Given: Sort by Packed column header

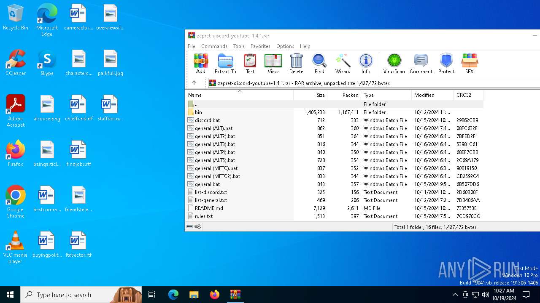Looking at the screenshot, I should pyautogui.click(x=344, y=95).
